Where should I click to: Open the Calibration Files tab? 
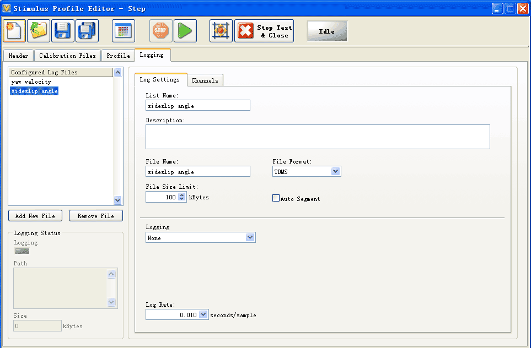[x=67, y=56]
